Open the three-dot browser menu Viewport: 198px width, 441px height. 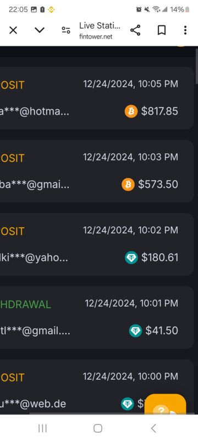tap(185, 30)
